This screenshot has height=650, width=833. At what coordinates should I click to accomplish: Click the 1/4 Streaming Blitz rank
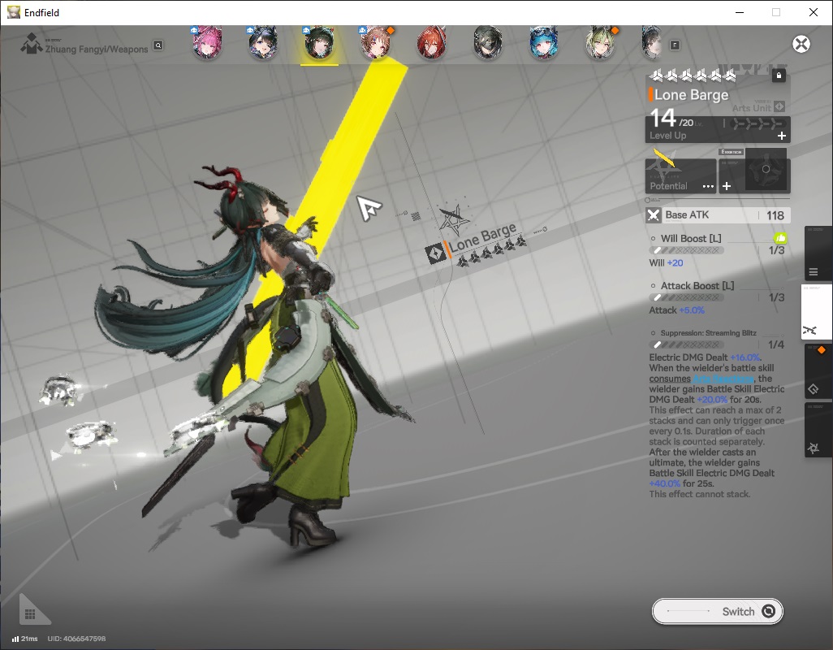(x=775, y=344)
